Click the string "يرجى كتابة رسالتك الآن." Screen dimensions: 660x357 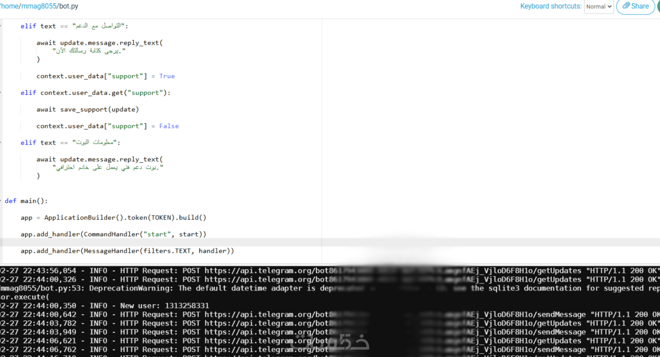pos(89,51)
